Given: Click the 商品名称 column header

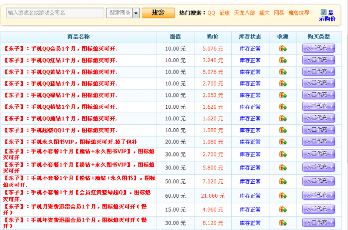Looking at the screenshot, I should [79, 37].
